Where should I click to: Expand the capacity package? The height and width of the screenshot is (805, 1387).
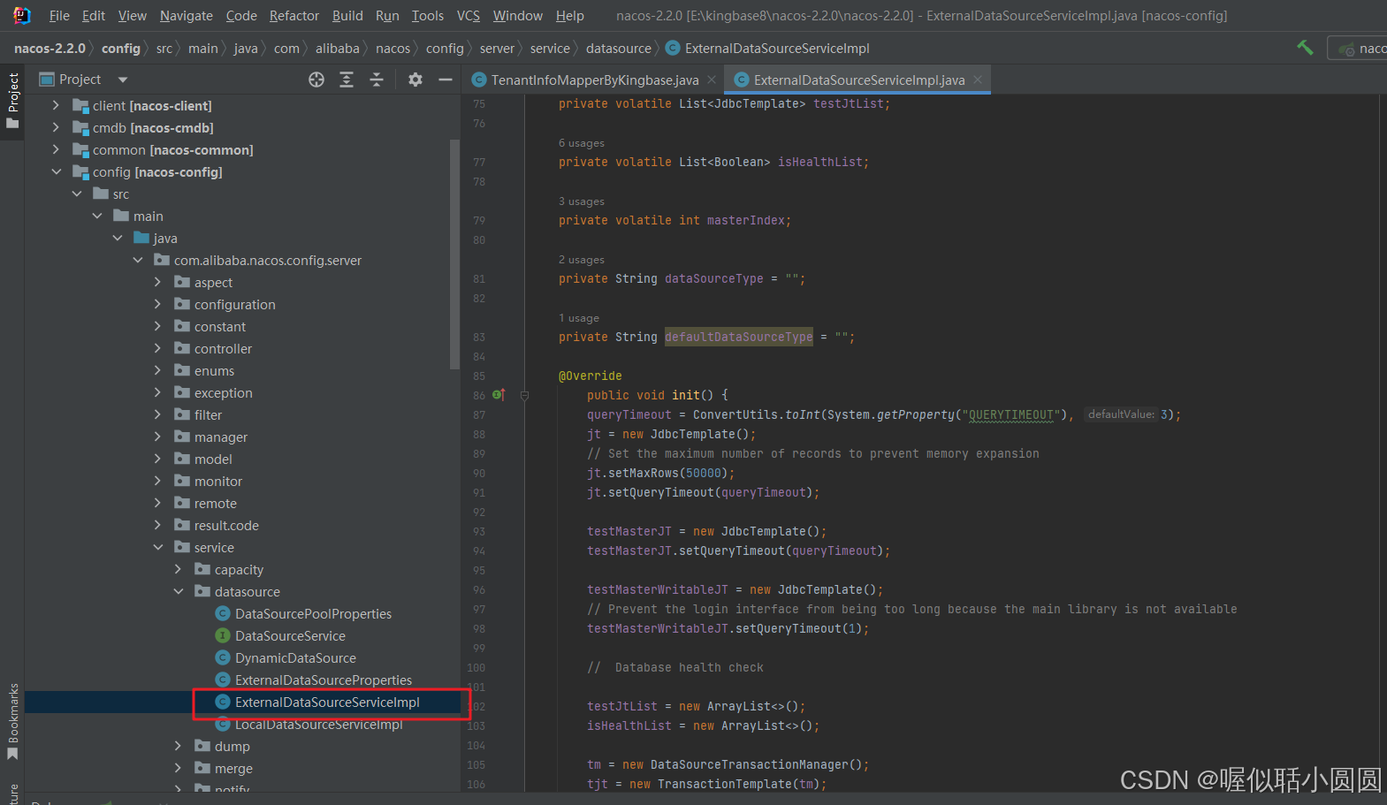178,570
